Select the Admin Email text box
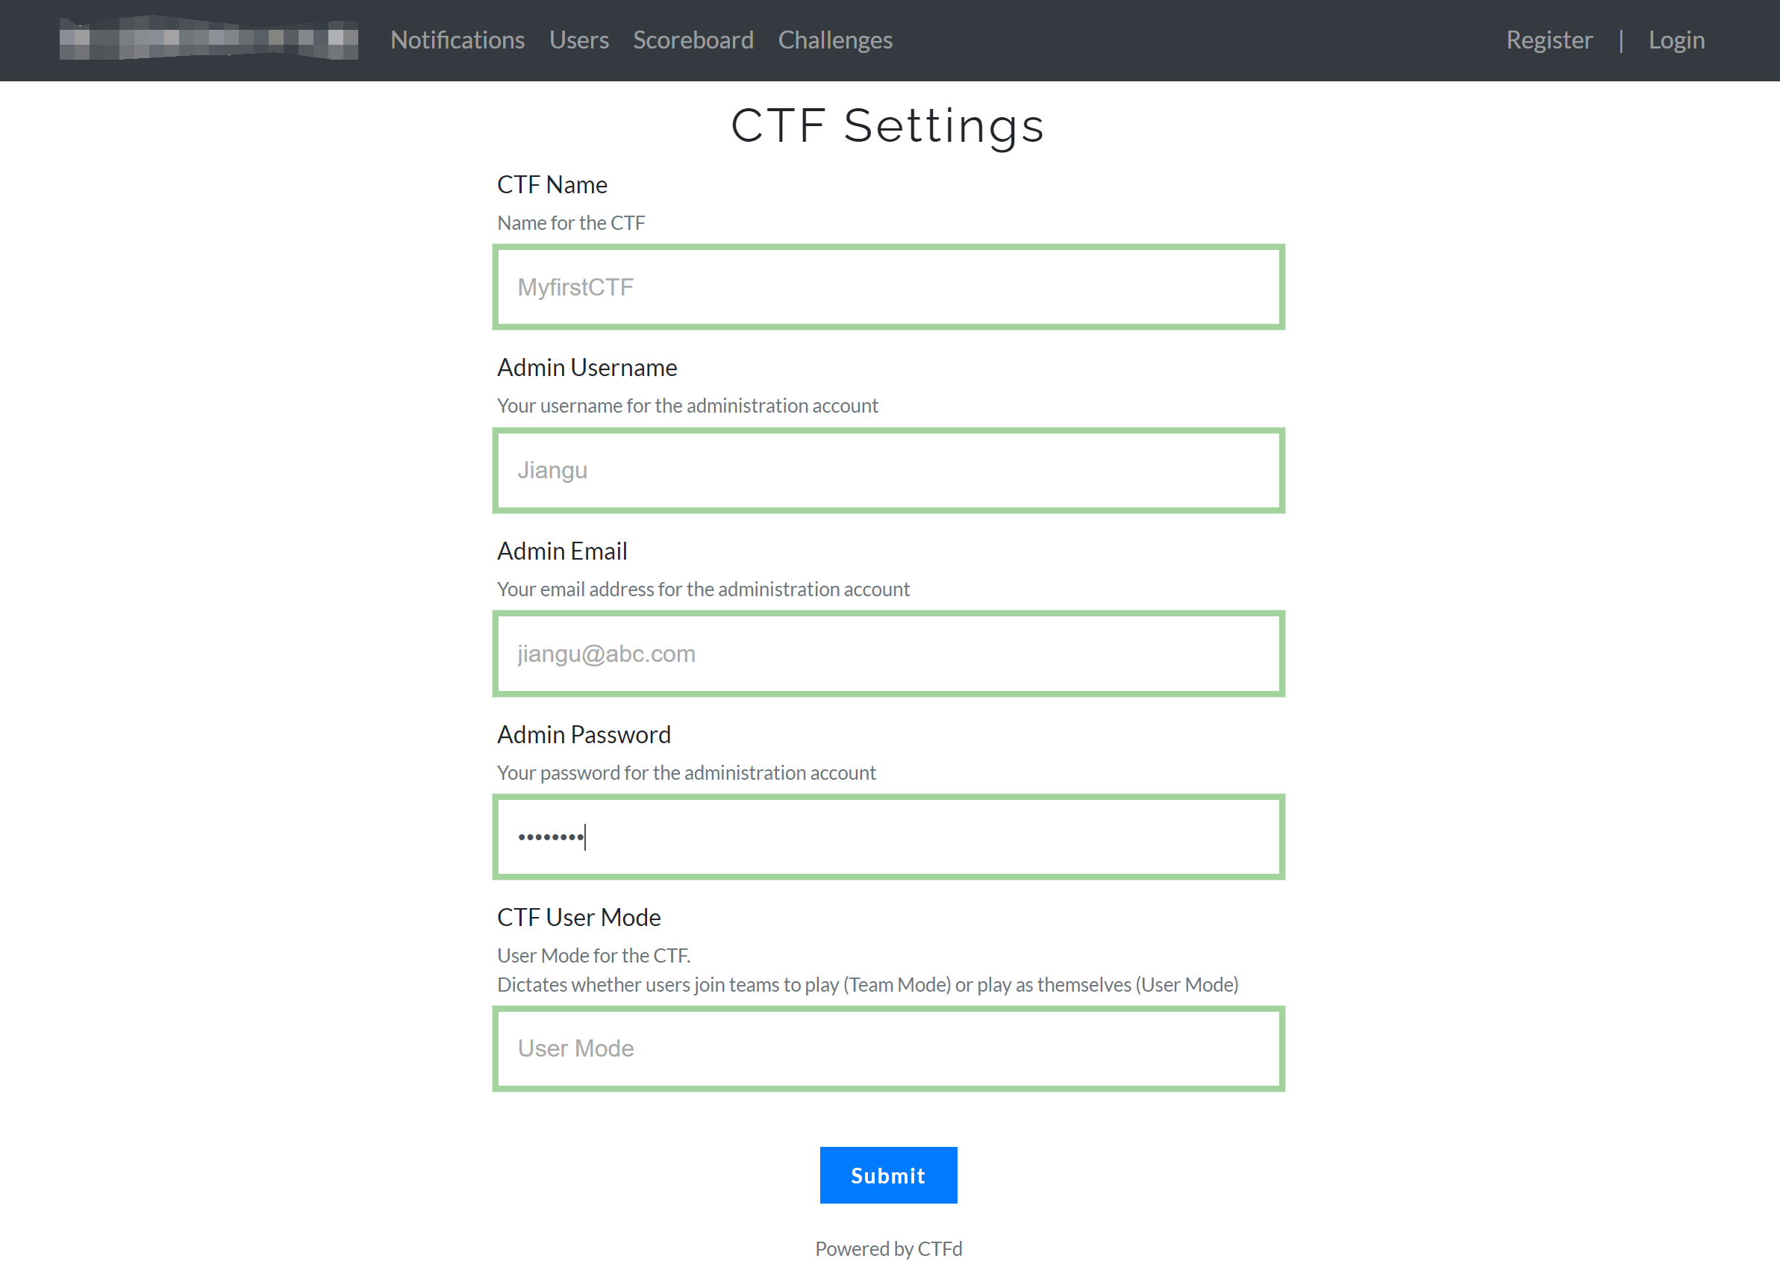The image size is (1780, 1273). pyautogui.click(x=888, y=654)
